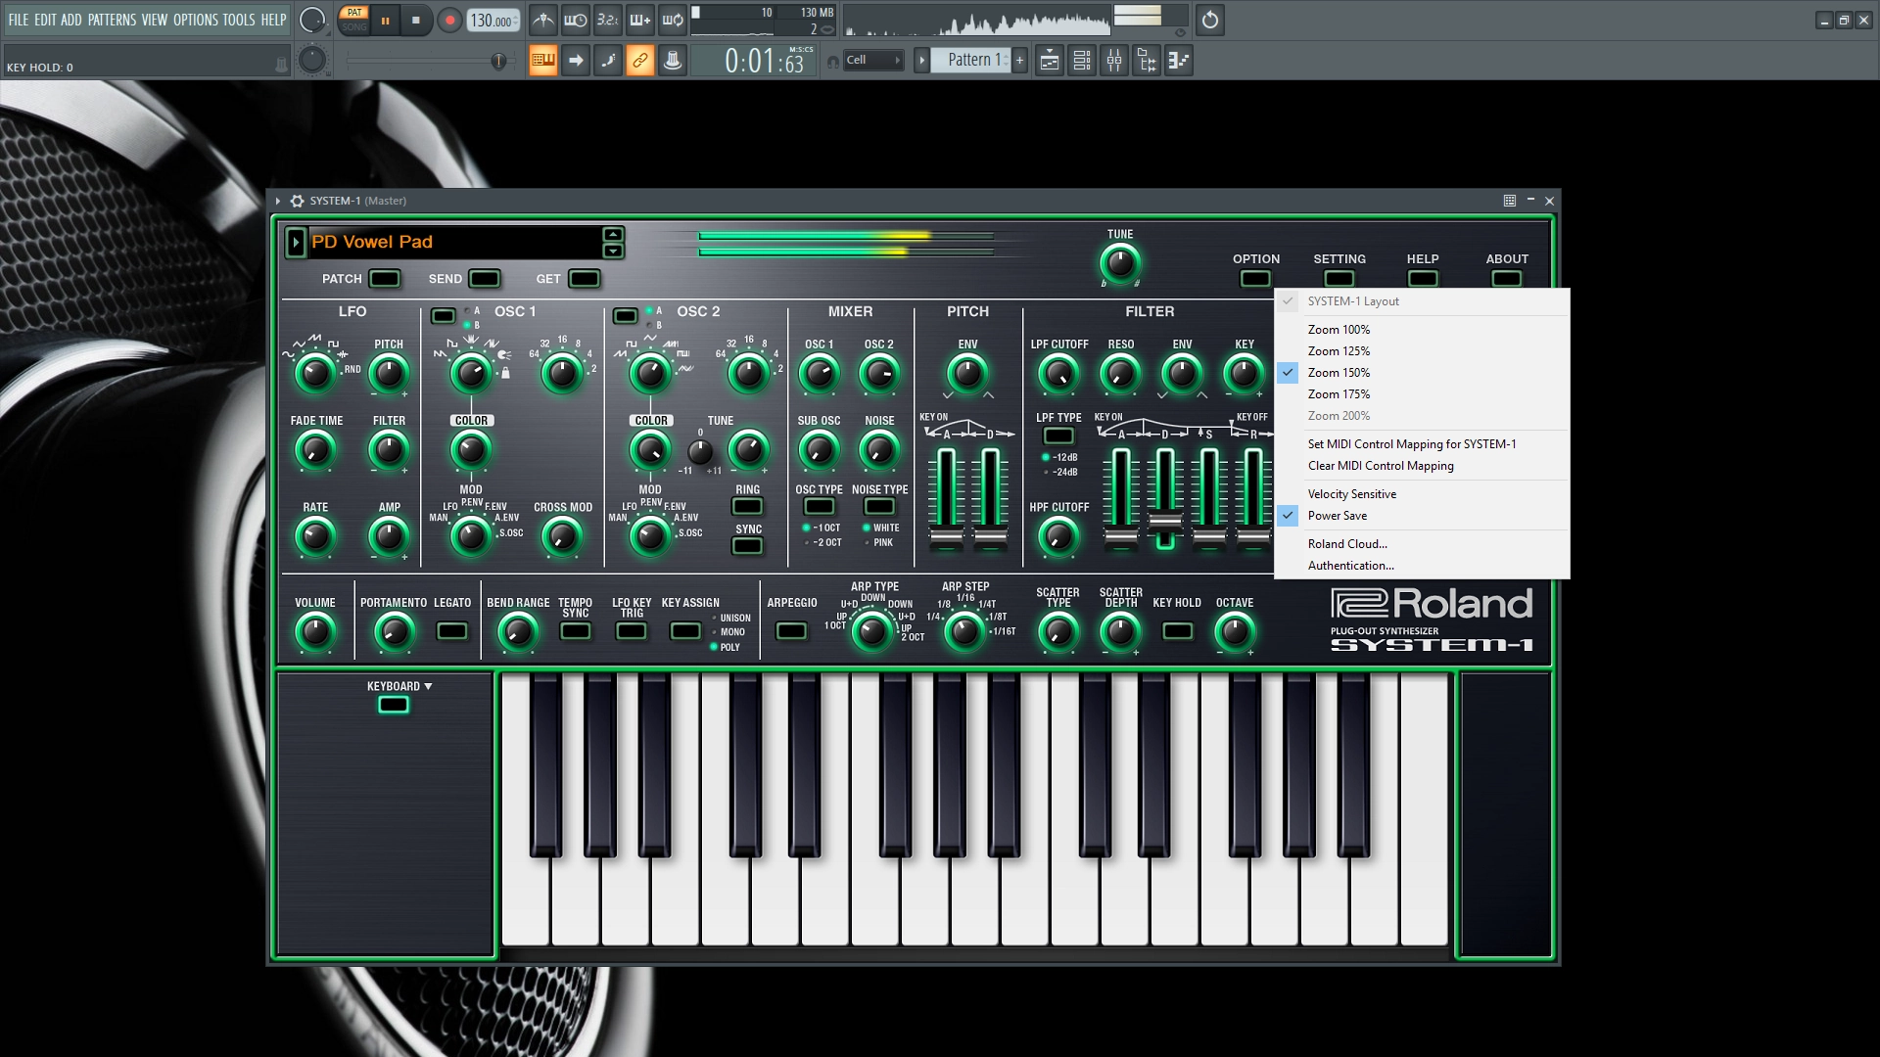Stop playback with the stop button

coord(416,20)
